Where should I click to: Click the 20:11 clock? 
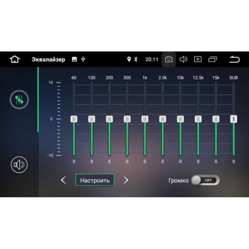[x=152, y=59]
